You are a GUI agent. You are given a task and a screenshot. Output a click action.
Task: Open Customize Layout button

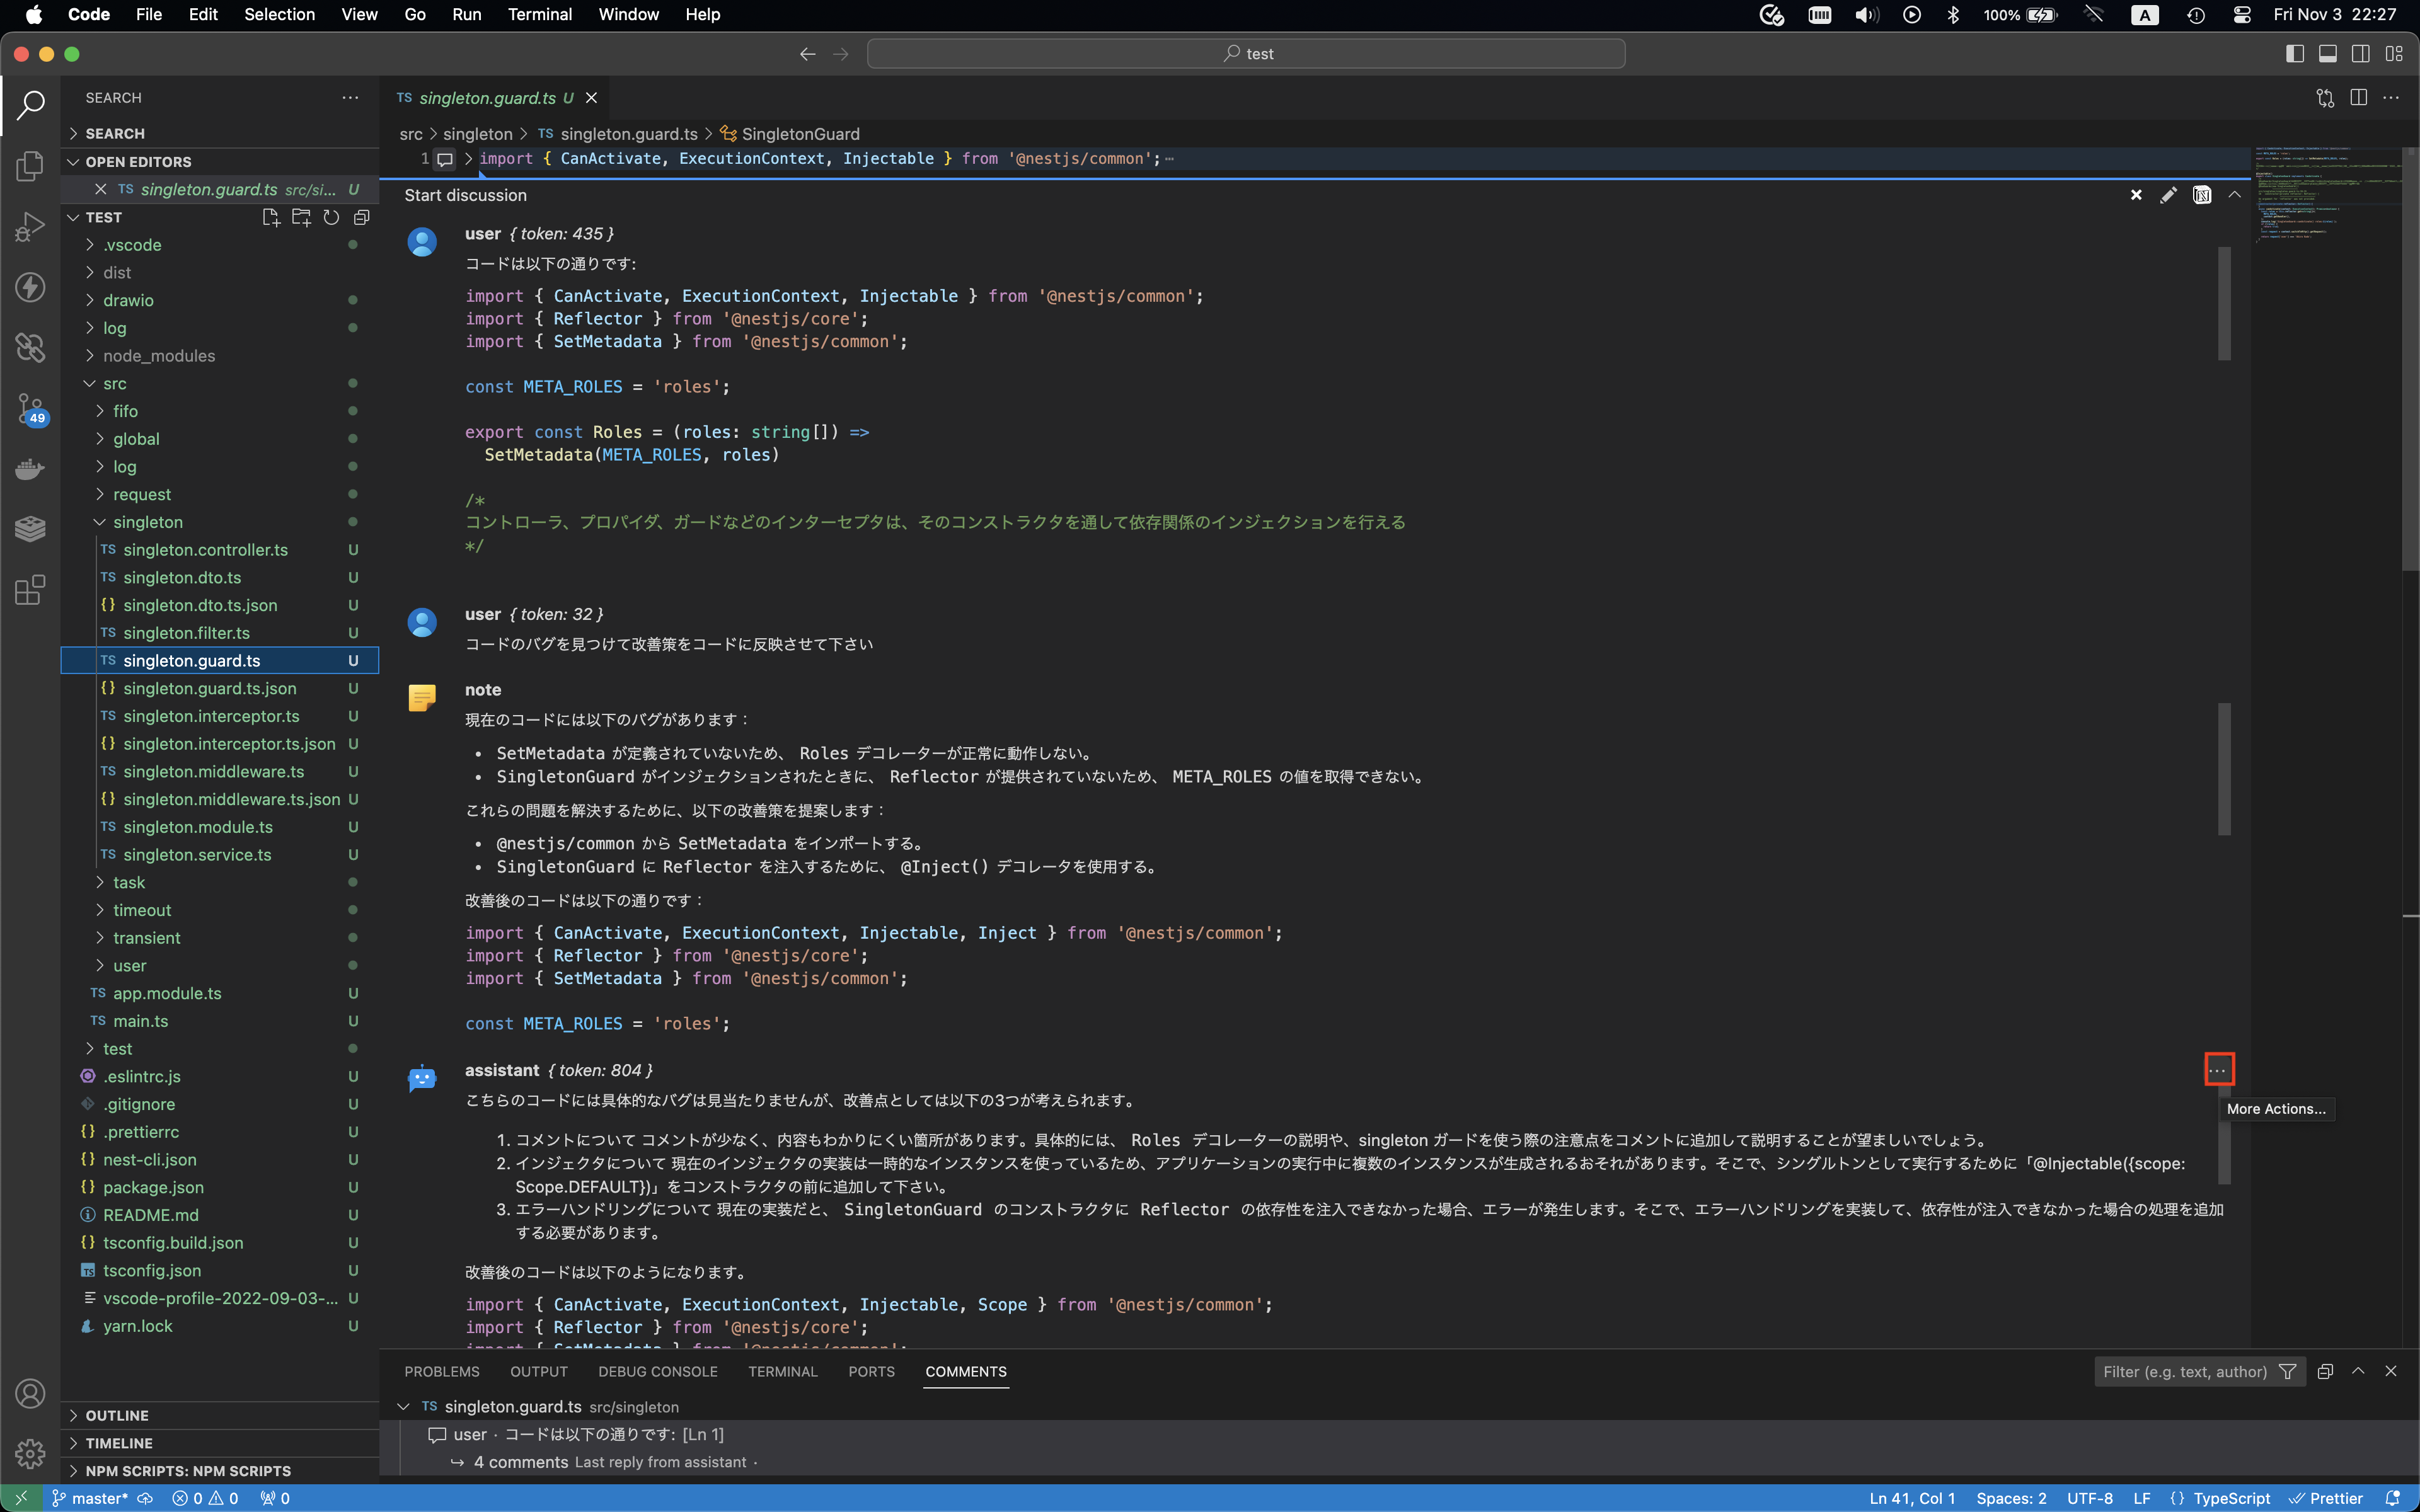coord(2394,54)
